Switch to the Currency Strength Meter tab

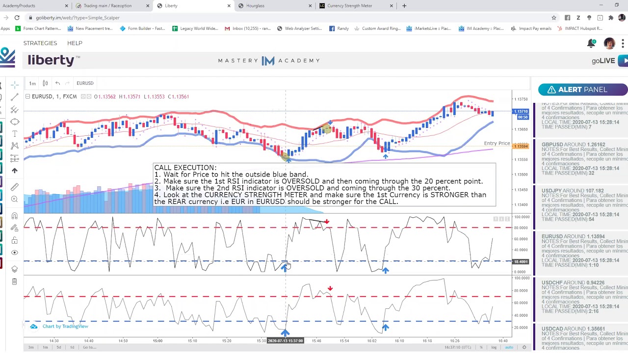click(356, 6)
